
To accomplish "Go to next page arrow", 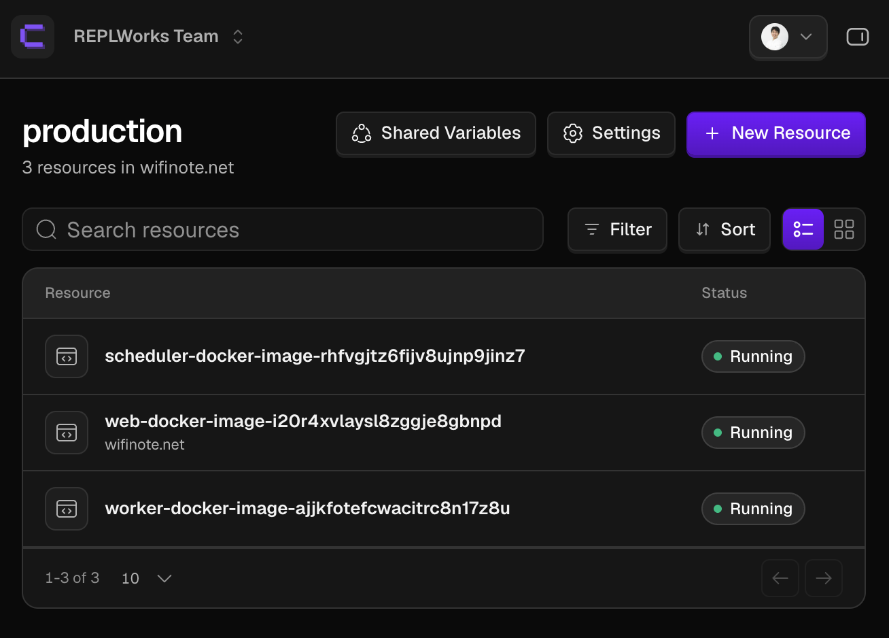I will point(824,578).
